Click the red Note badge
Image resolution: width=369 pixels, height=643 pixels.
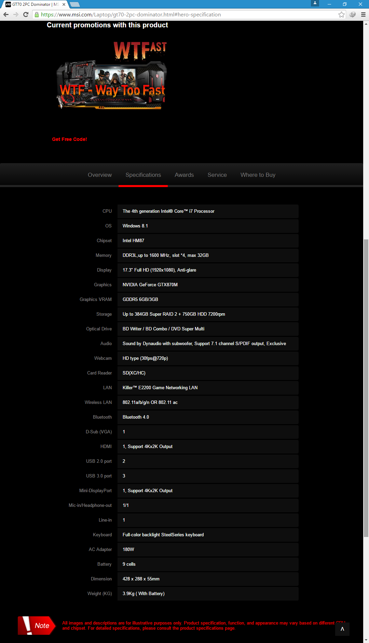click(37, 626)
